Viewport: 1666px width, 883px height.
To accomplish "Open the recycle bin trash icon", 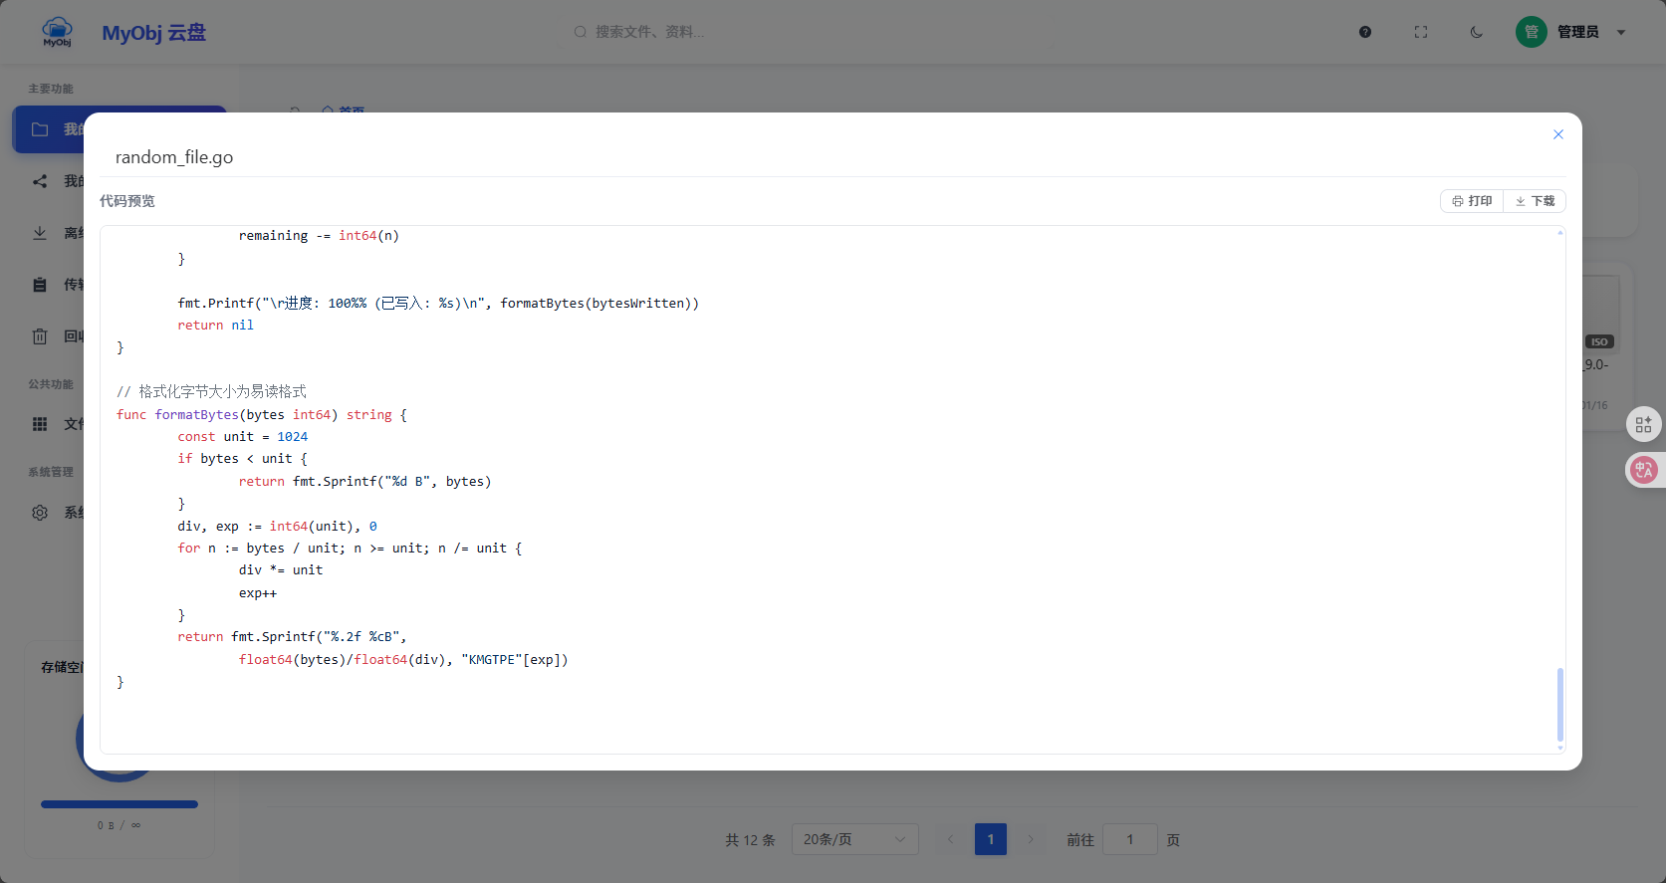I will pyautogui.click(x=40, y=336).
